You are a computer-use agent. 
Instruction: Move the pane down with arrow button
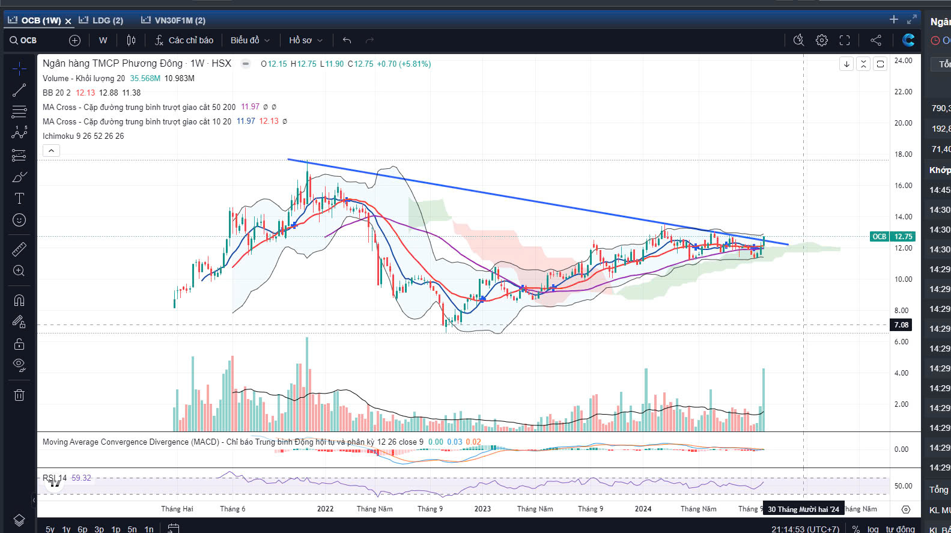846,64
